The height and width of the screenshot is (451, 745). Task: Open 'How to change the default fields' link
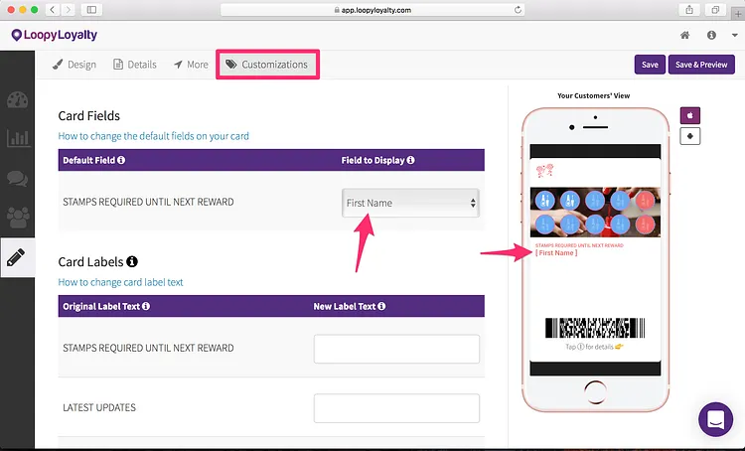pyautogui.click(x=153, y=136)
